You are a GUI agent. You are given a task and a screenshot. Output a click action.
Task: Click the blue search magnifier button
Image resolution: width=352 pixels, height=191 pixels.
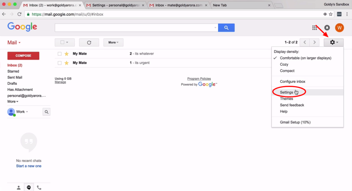[226, 28]
